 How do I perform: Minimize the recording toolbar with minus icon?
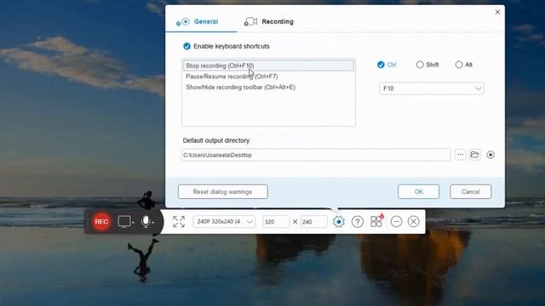tap(396, 221)
